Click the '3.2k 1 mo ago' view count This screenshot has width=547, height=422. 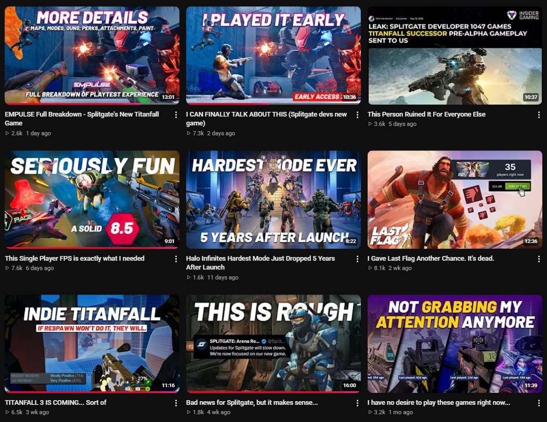point(390,412)
